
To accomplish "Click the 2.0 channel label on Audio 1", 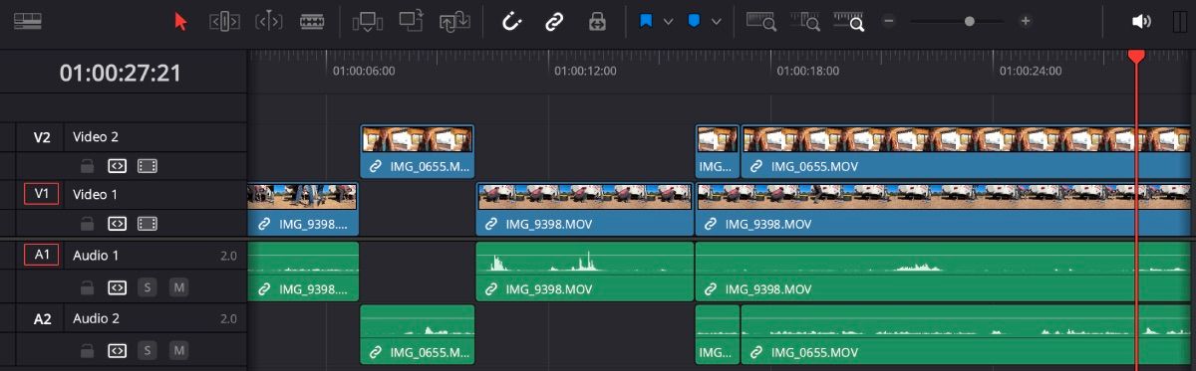I will [228, 256].
